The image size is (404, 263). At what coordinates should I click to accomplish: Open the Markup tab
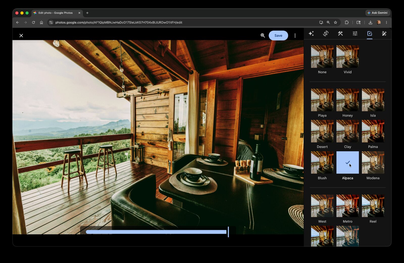pos(384,34)
